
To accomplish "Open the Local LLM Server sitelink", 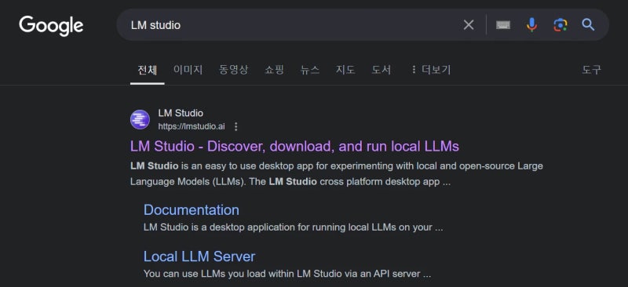I will point(199,256).
